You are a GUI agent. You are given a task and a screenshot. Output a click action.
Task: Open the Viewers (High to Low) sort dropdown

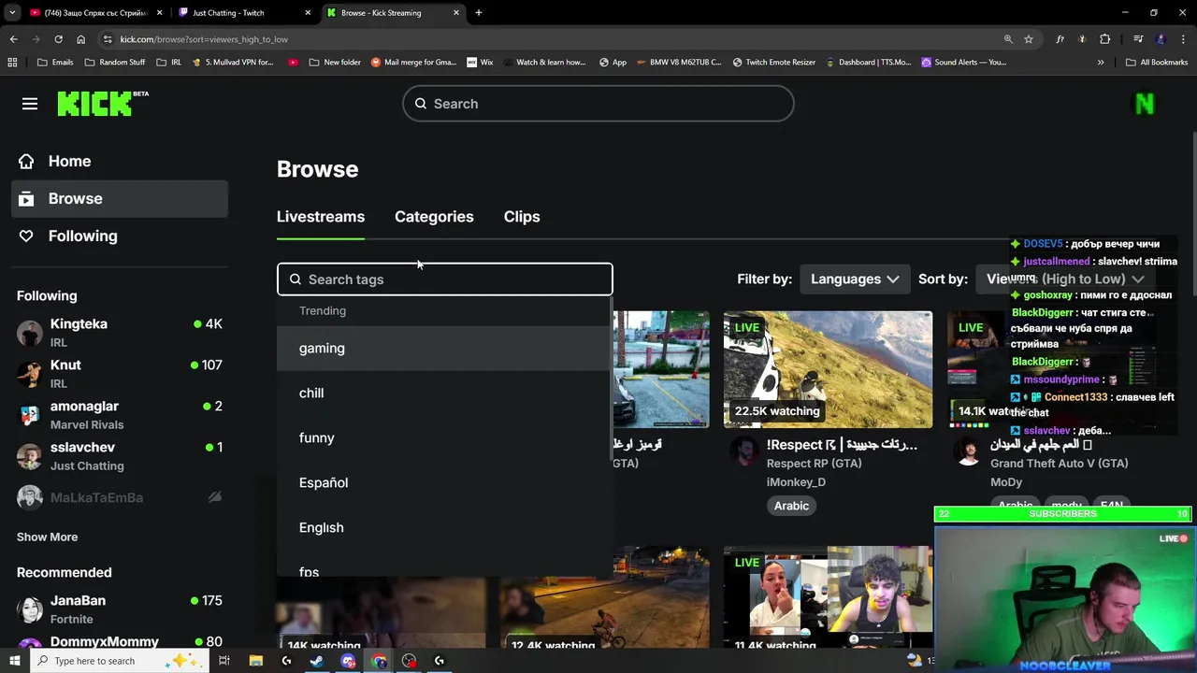click(x=1065, y=279)
